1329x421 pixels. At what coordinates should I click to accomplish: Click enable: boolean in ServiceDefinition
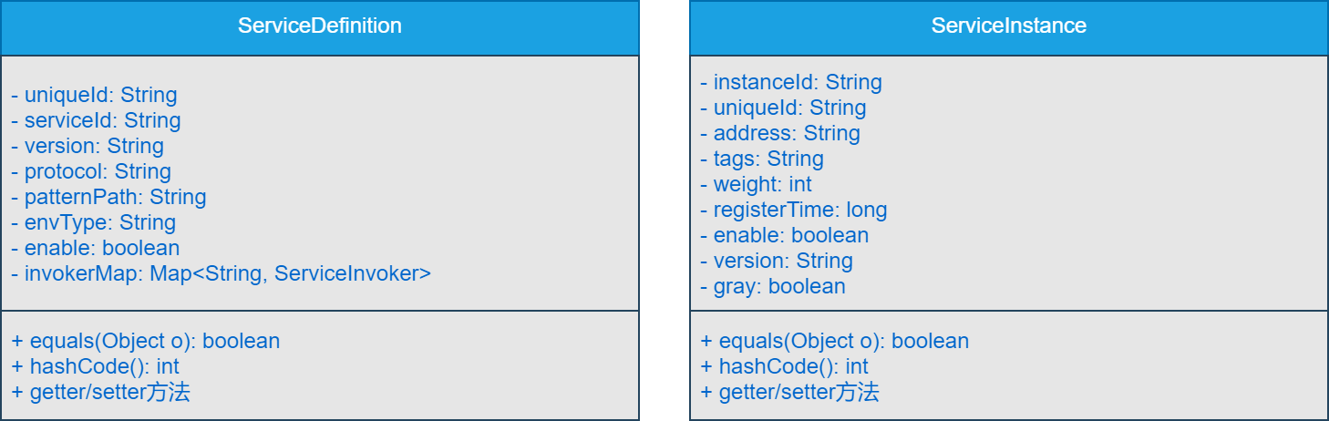[96, 248]
